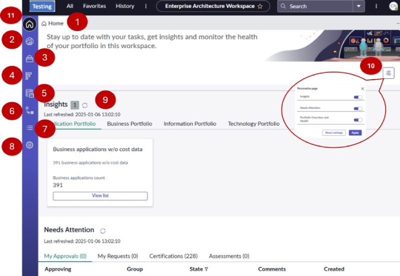Viewport: 400px width, 276px height.
Task: Open the kebab menu after History
Action: click(x=146, y=6)
